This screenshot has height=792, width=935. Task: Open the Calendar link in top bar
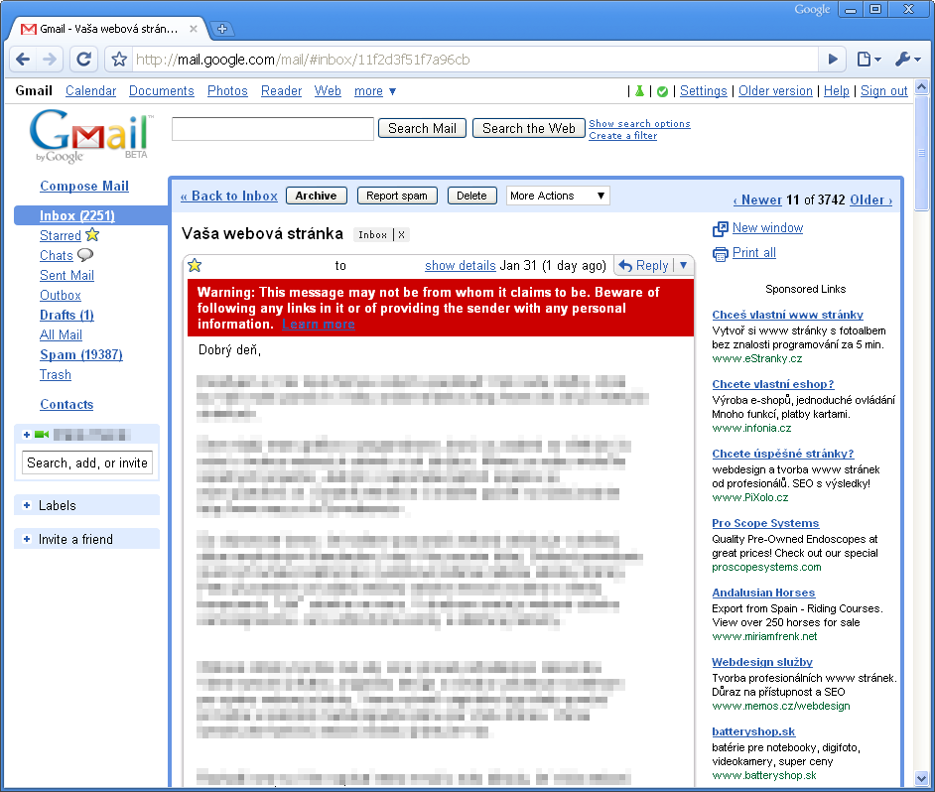point(90,91)
